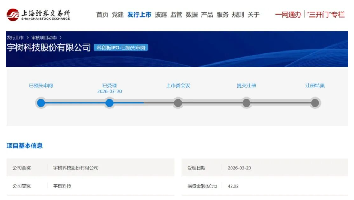The height and width of the screenshot is (200, 354).
Task: Open the 披露 navigation menu
Action: (x=160, y=15)
